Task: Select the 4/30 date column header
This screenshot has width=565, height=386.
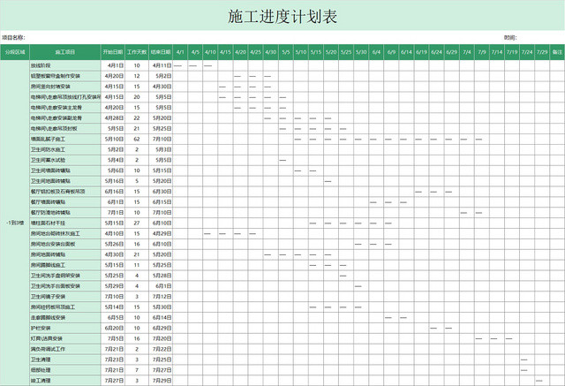Action: 271,52
